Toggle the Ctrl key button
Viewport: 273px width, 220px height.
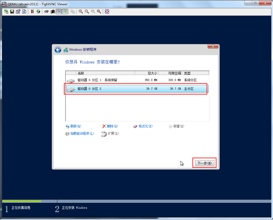(x=59, y=12)
